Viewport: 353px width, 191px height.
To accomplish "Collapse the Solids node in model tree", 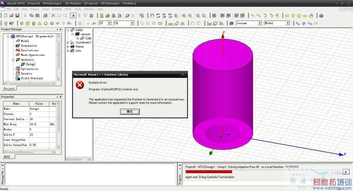I will coord(68,30).
